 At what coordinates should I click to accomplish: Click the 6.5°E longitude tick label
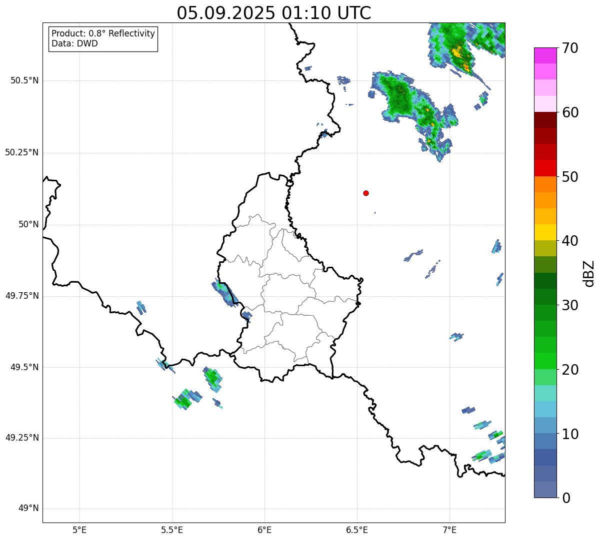(x=357, y=530)
